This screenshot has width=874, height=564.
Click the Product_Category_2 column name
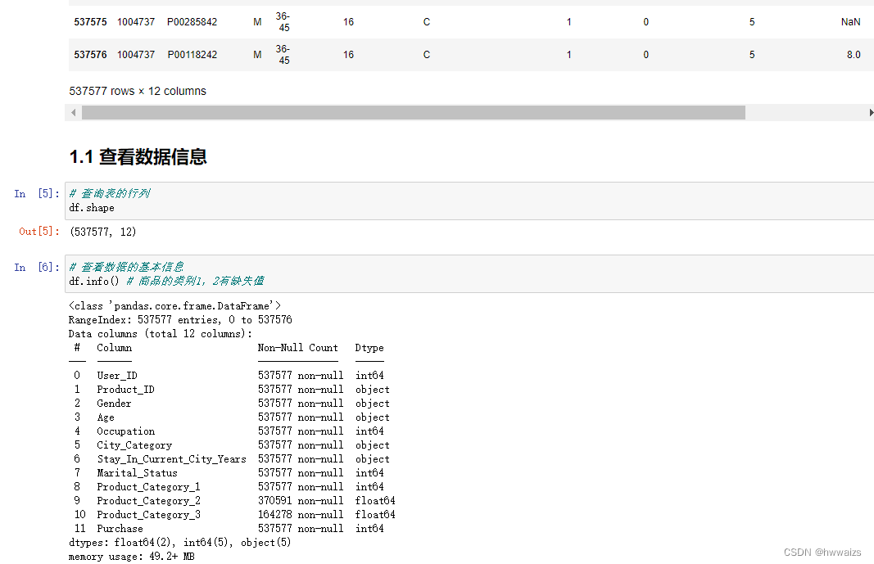tap(148, 501)
